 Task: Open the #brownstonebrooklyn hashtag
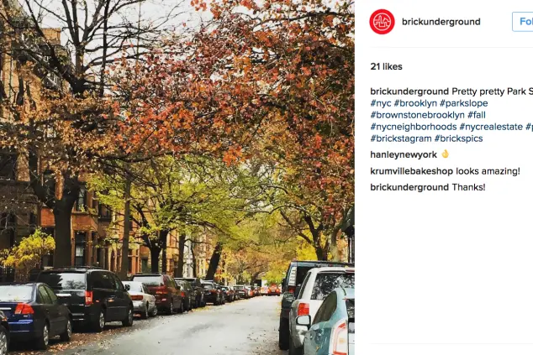418,115
